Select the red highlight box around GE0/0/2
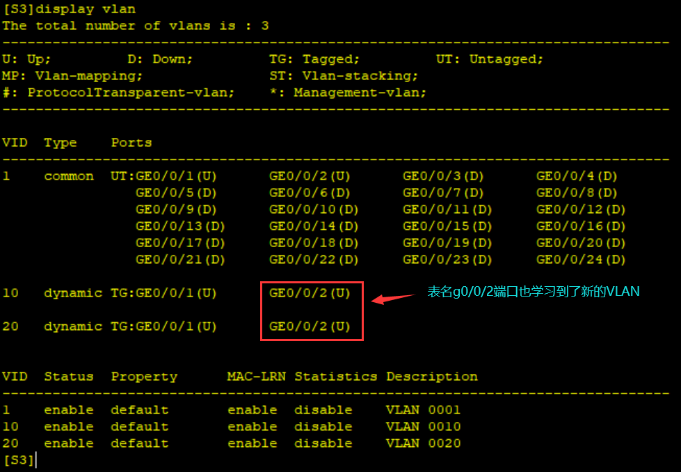The image size is (681, 472). [312, 310]
